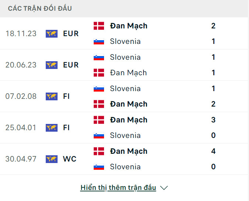Select the WC competition label for 30.04.97
Screen dimensions: 249x201
(70, 159)
